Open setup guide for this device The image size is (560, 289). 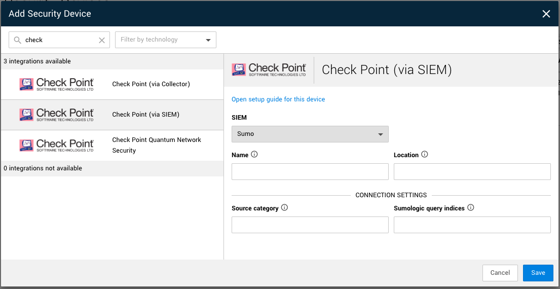[x=278, y=99]
